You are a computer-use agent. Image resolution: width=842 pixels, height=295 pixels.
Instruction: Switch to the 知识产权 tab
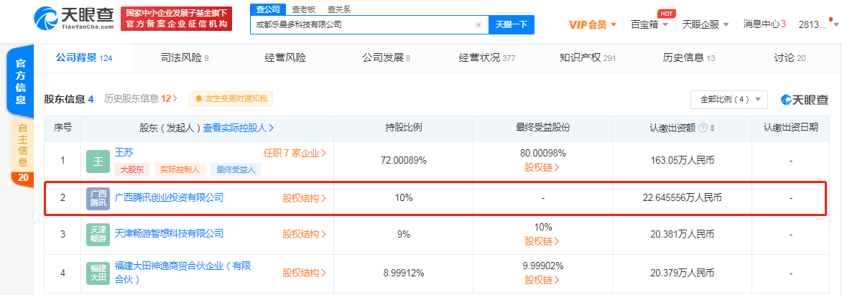click(587, 58)
